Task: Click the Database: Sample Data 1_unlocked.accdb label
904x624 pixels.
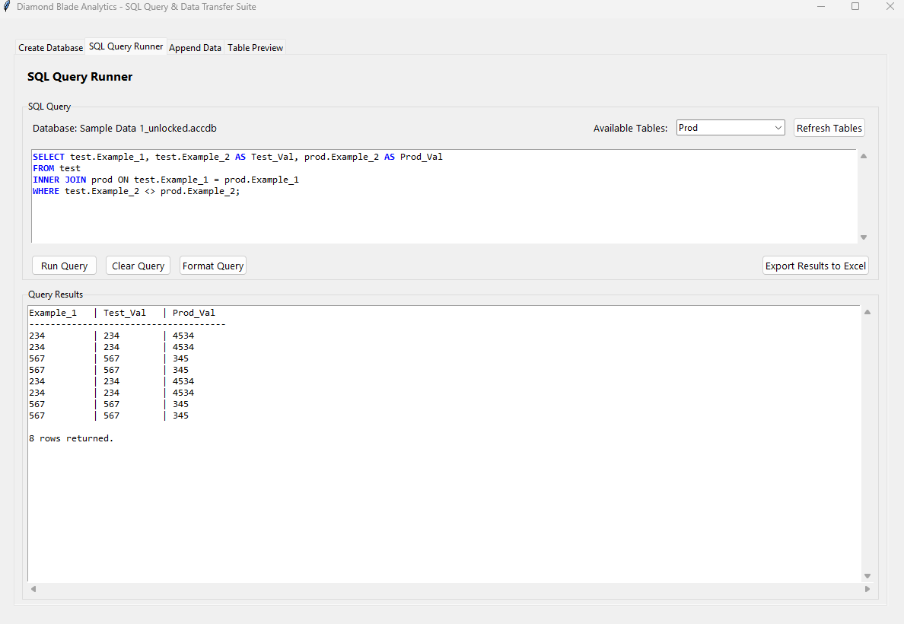Action: point(125,128)
